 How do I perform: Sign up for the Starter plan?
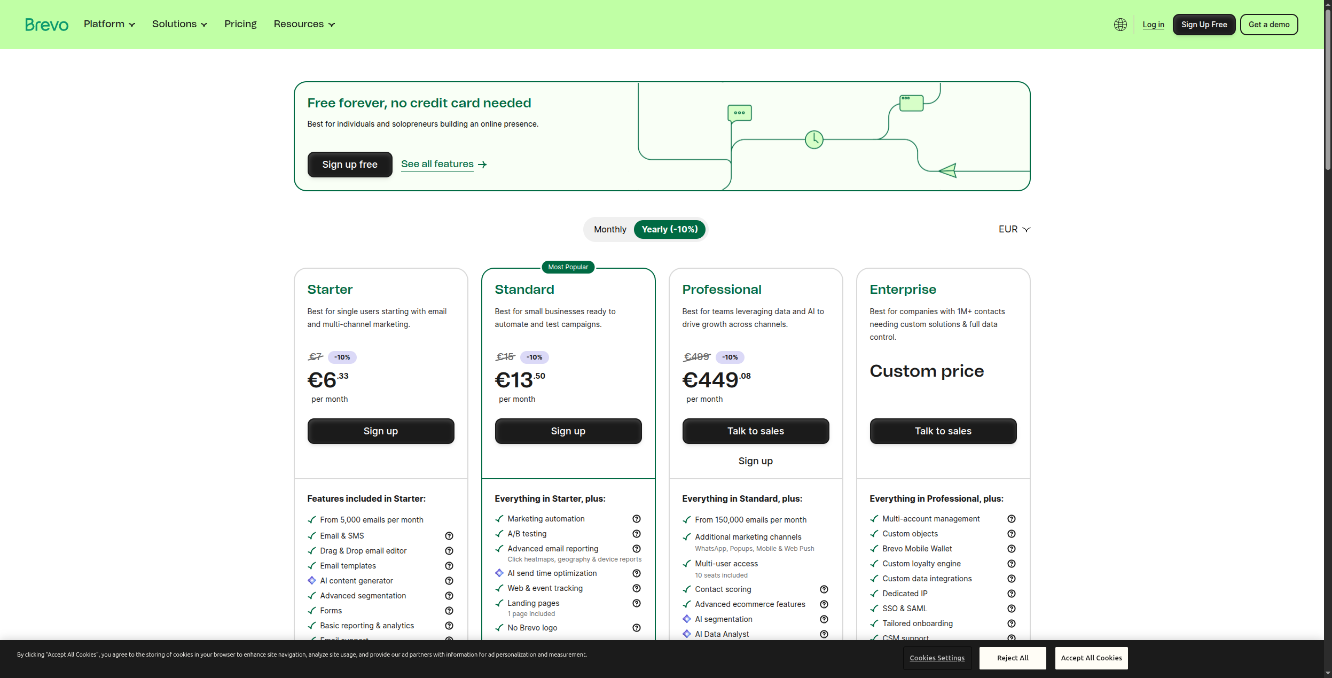381,431
